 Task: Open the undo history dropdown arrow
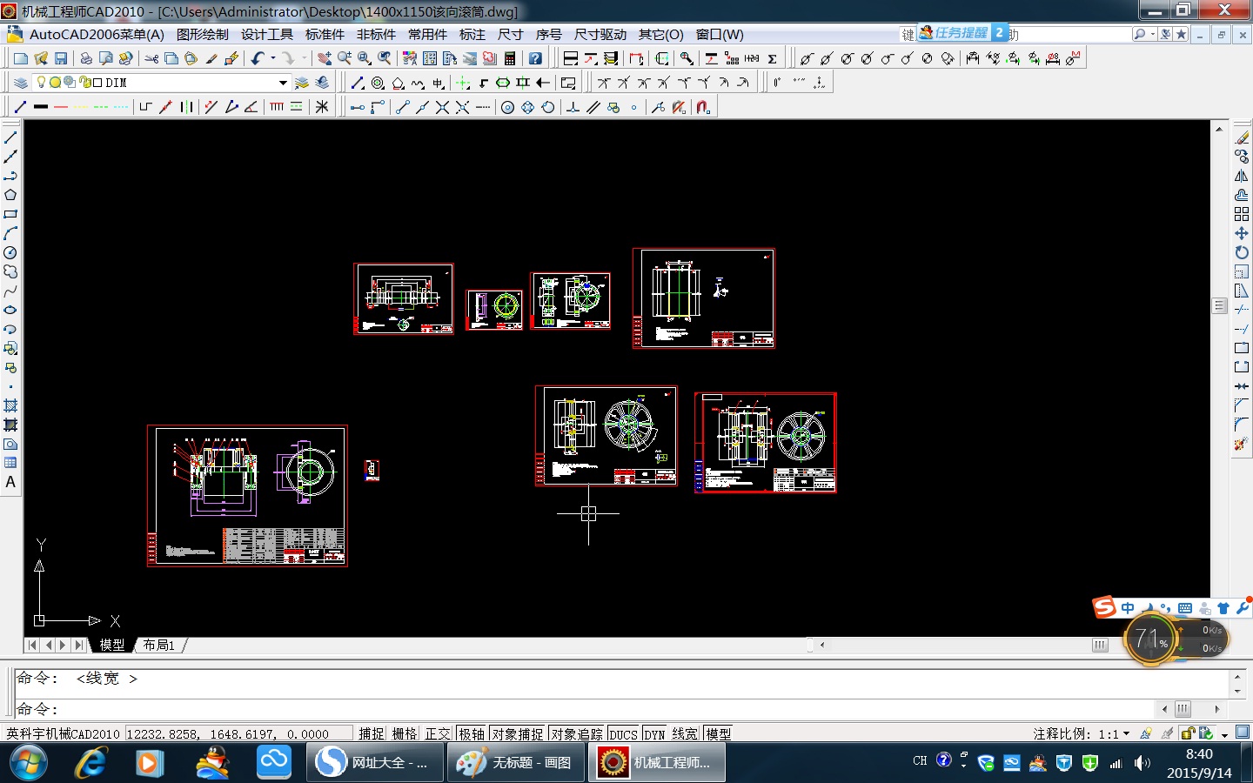click(x=272, y=58)
